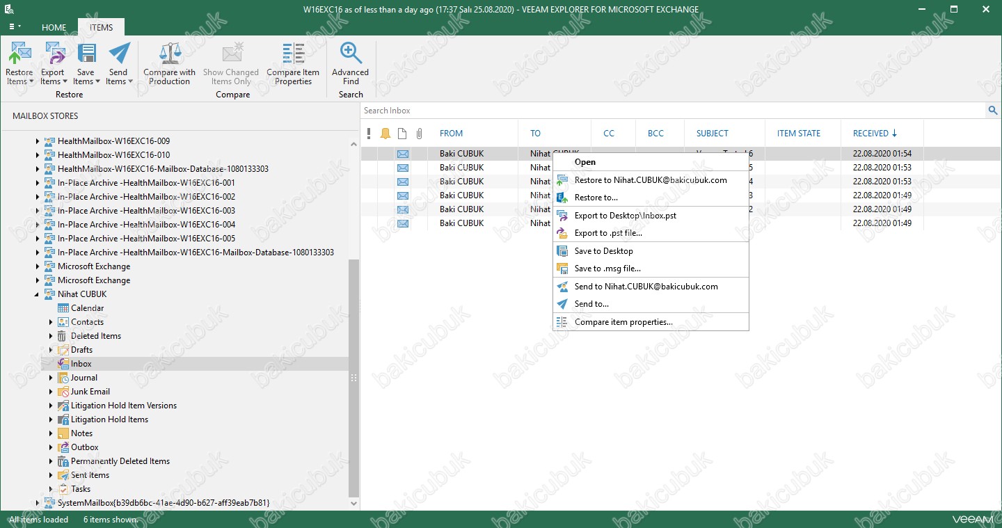The height and width of the screenshot is (528, 1002).
Task: Select the Sent Items folder icon
Action: (63, 475)
